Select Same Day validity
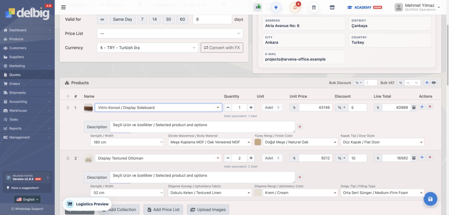 point(123,19)
